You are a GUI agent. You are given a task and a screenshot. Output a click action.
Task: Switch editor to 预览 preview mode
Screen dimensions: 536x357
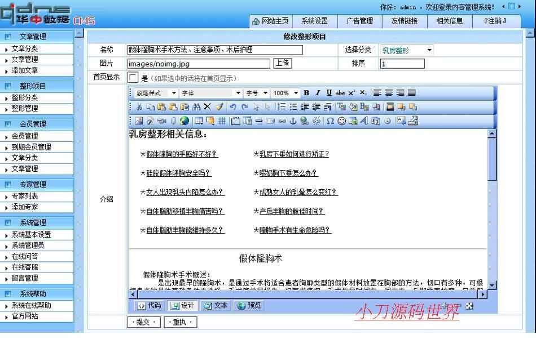point(248,305)
